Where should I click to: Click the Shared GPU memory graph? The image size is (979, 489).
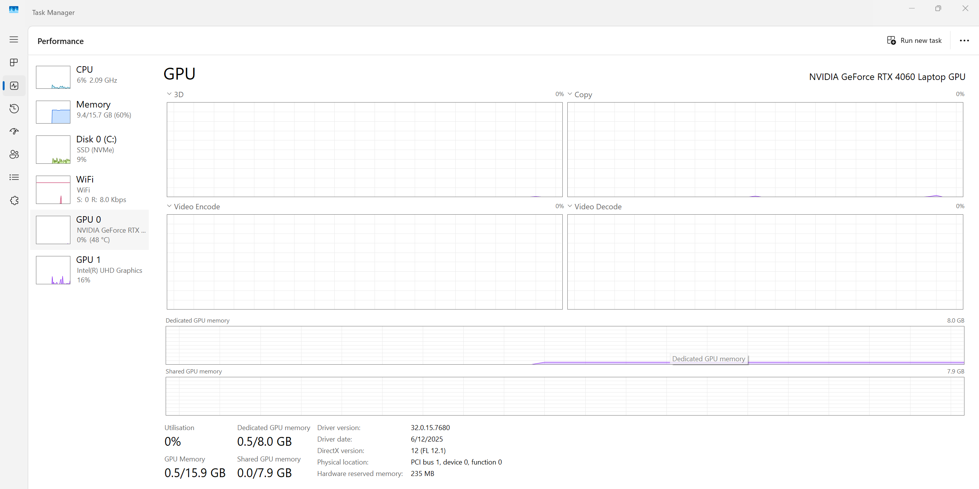click(564, 396)
